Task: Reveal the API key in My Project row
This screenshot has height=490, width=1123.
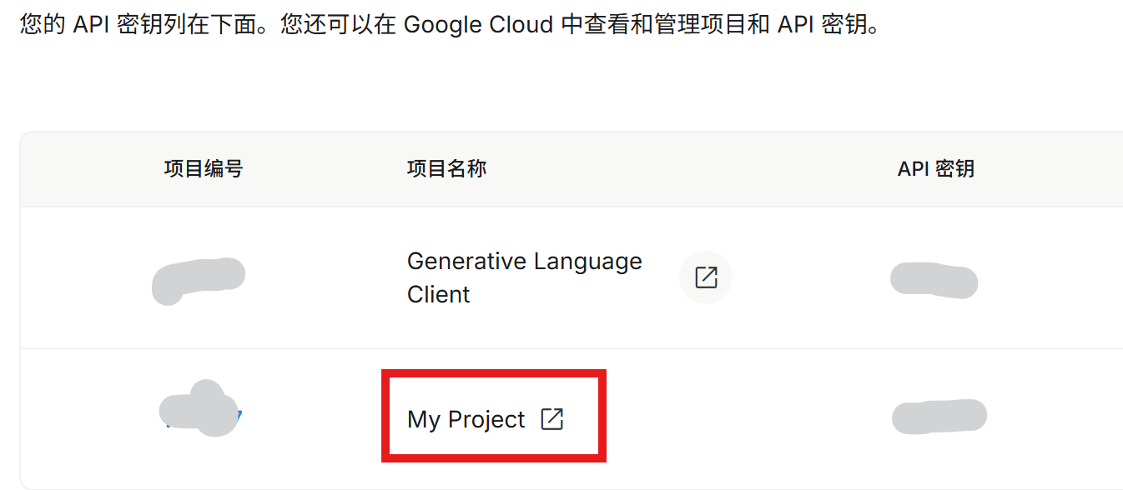Action: click(x=939, y=417)
